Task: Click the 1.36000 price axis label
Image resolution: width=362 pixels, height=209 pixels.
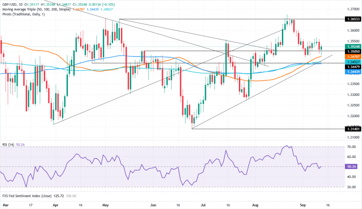Action: pos(353,30)
